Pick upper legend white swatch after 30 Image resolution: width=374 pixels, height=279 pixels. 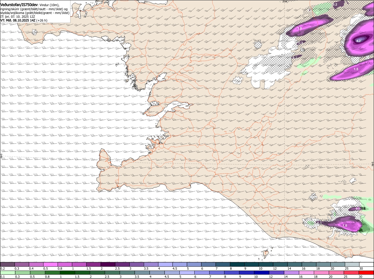(366, 264)
